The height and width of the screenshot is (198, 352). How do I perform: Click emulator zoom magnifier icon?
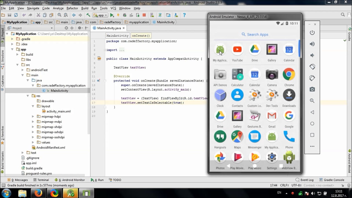[312, 101]
